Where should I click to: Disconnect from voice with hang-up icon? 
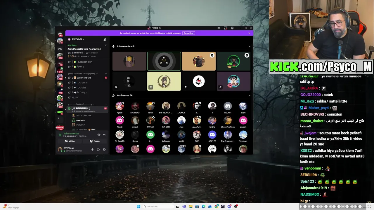(104, 135)
